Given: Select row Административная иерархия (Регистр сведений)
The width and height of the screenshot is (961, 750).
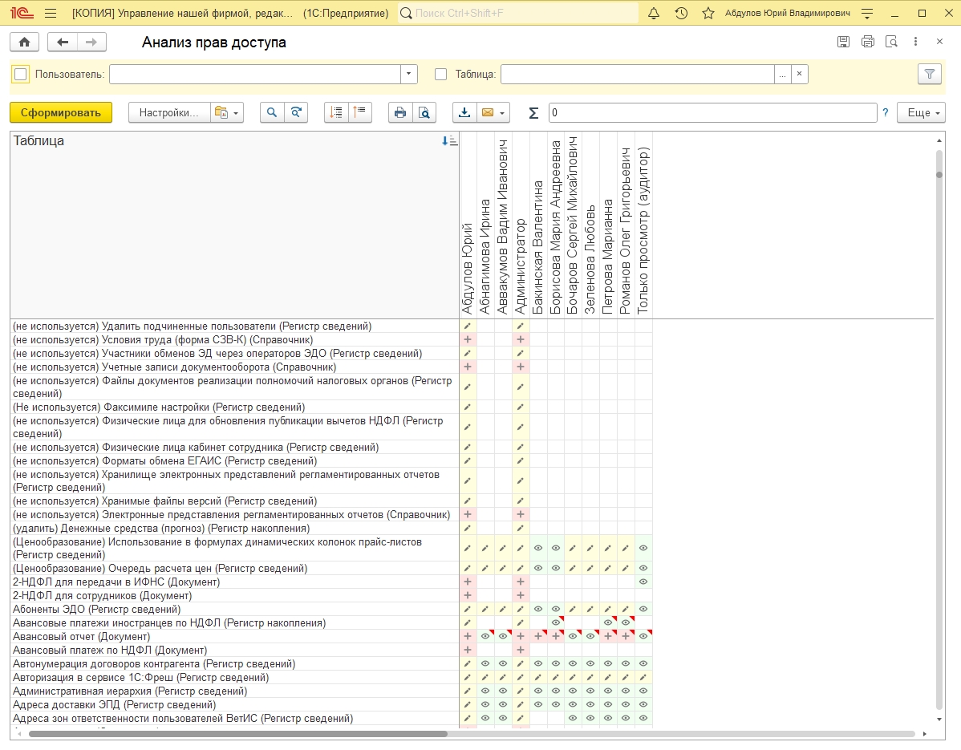Looking at the screenshot, I should (x=235, y=691).
